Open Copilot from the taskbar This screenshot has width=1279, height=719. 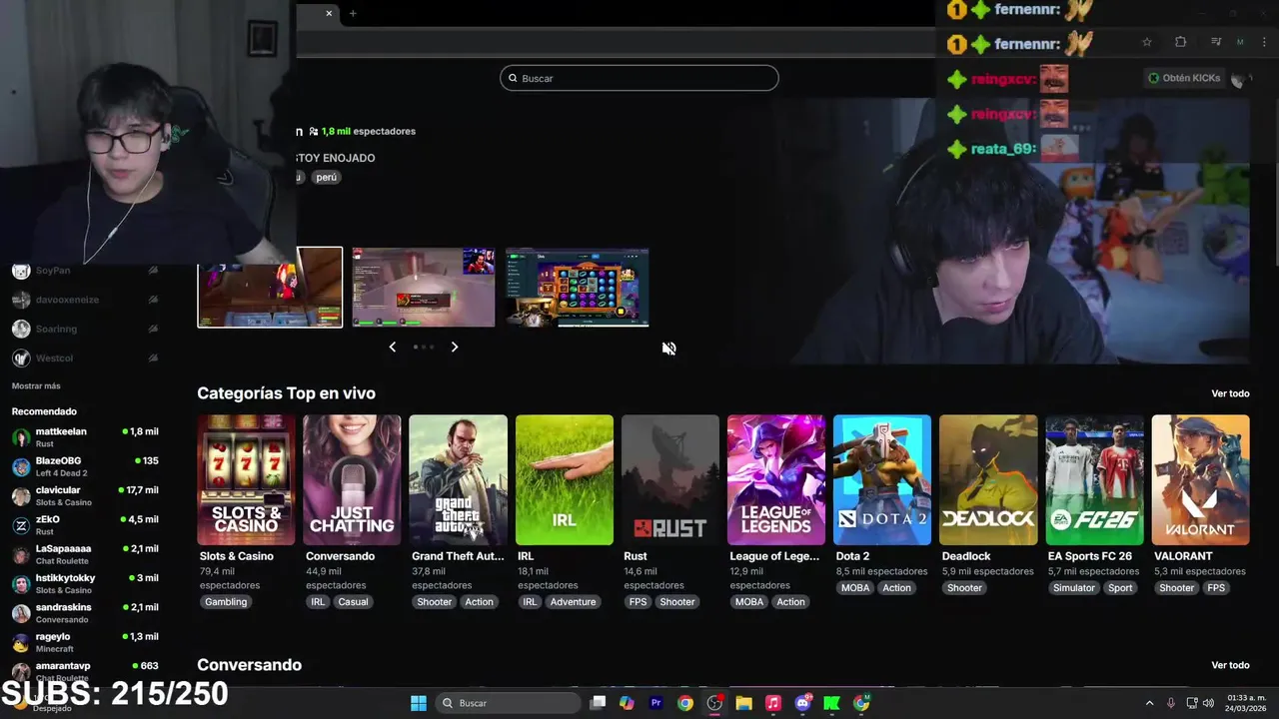[x=627, y=703]
